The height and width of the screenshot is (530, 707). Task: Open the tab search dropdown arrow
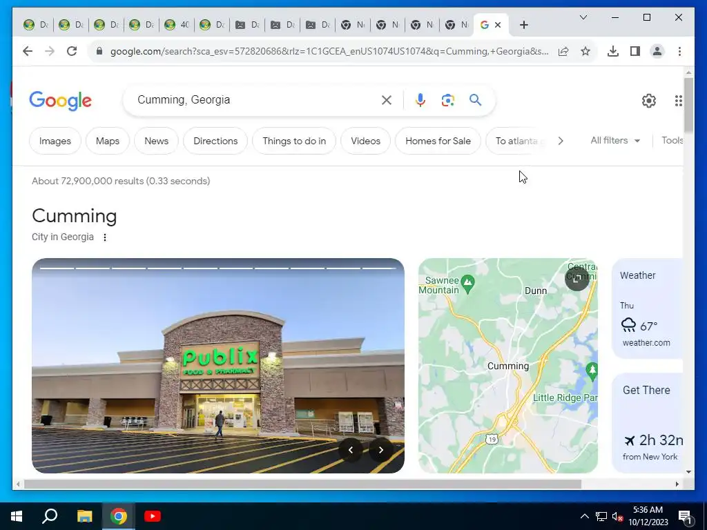pyautogui.click(x=583, y=17)
